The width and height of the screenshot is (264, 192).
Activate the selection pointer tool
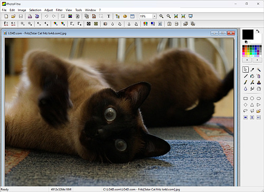246,70
